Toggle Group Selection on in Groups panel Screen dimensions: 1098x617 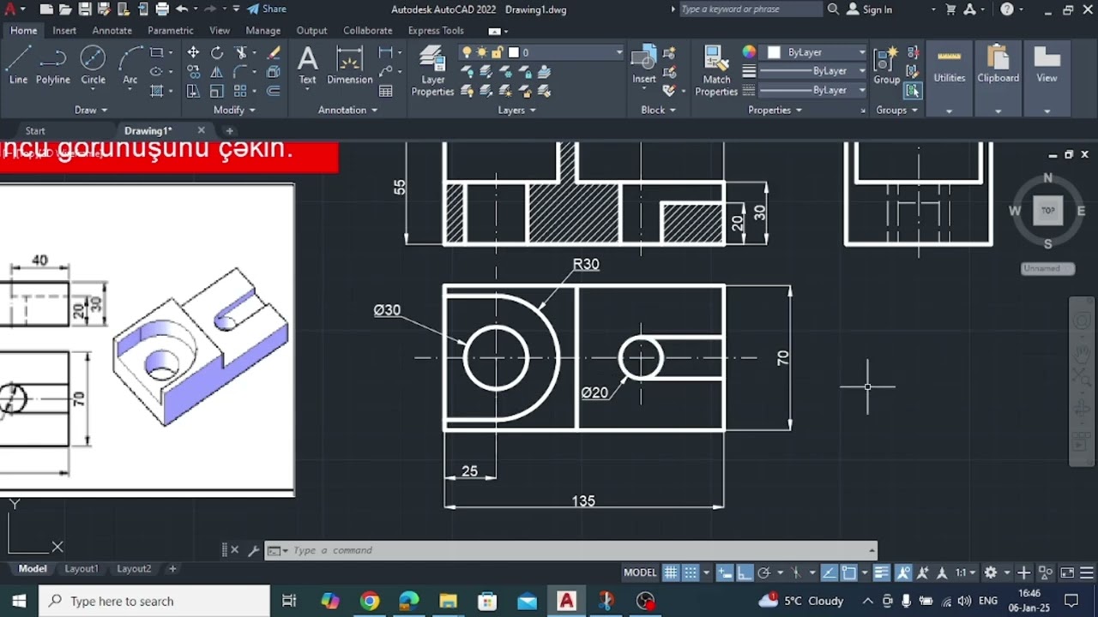(x=914, y=90)
